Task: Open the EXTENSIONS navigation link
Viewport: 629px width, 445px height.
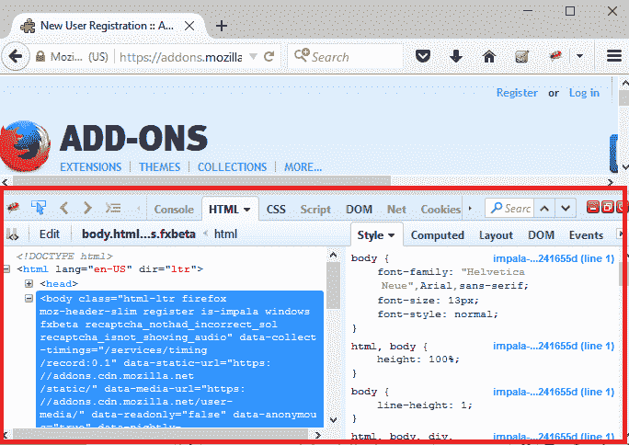Action: pyautogui.click(x=91, y=167)
